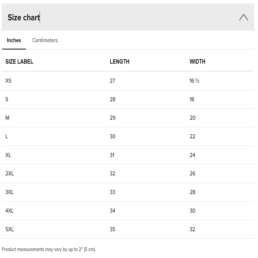Switch to the Centimeters tab

click(x=45, y=40)
